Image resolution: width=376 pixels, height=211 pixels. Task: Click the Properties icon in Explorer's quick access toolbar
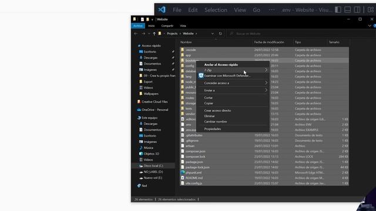(x=142, y=19)
